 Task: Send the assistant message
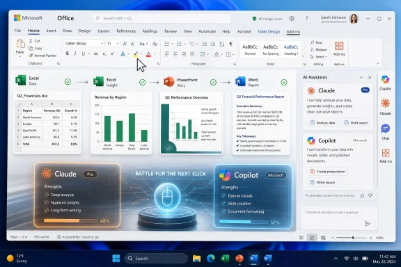368,224
